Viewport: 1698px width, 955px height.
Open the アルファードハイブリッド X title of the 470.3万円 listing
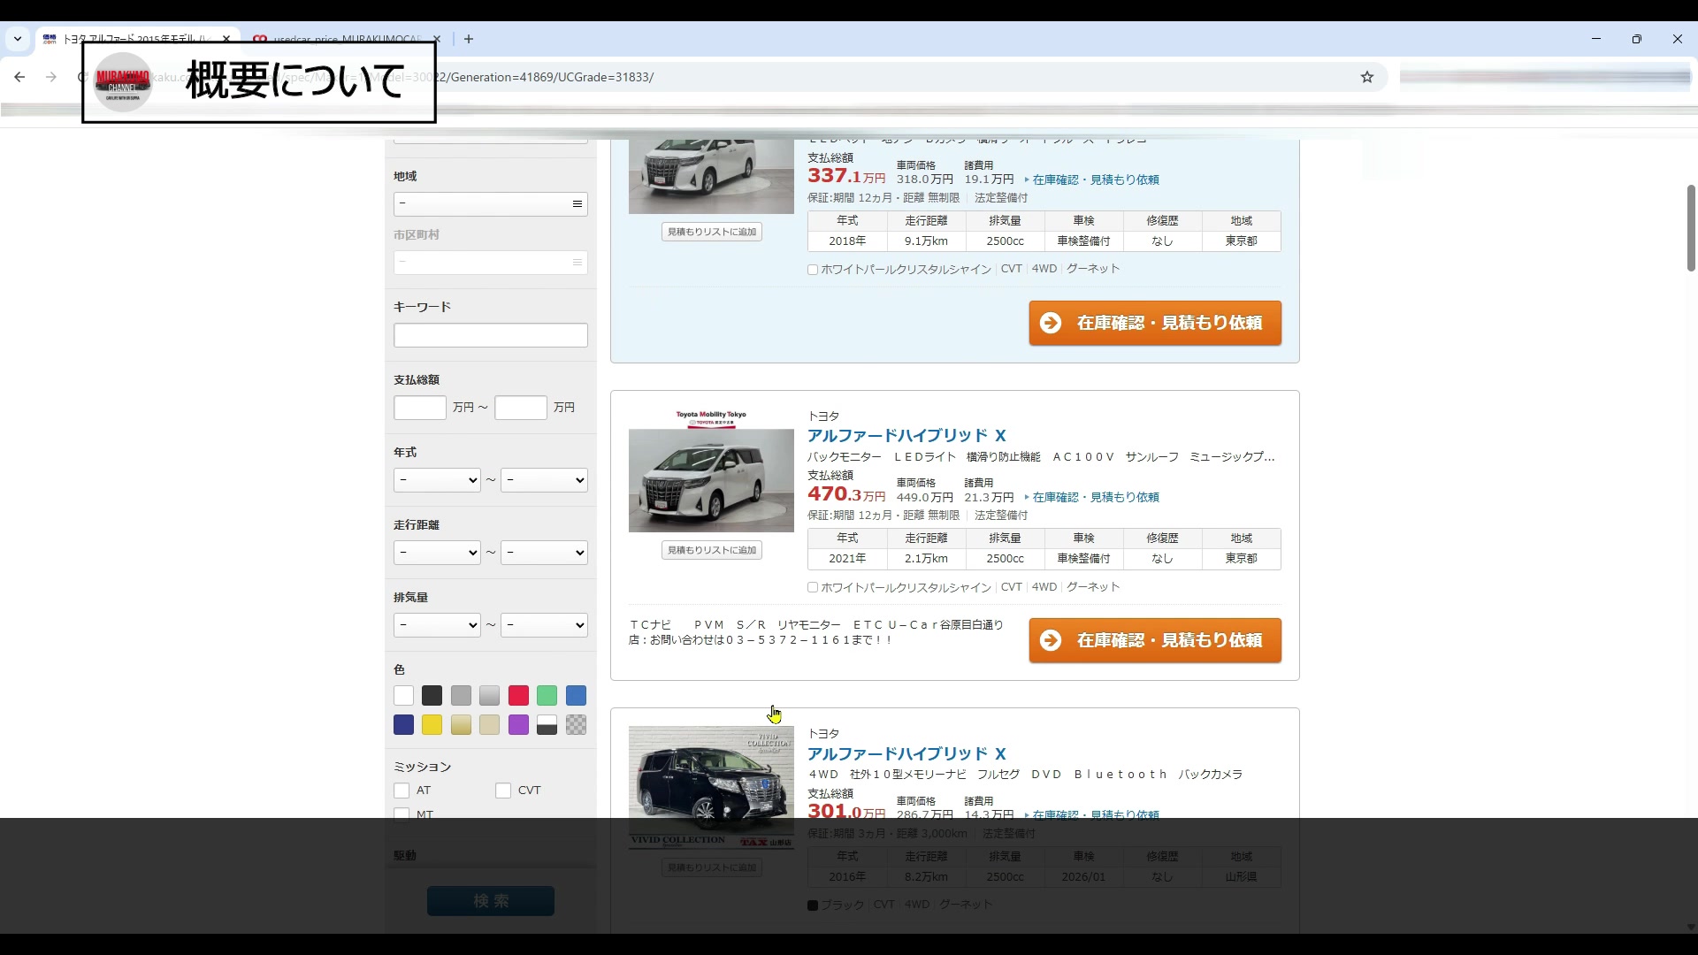pyautogui.click(x=906, y=435)
